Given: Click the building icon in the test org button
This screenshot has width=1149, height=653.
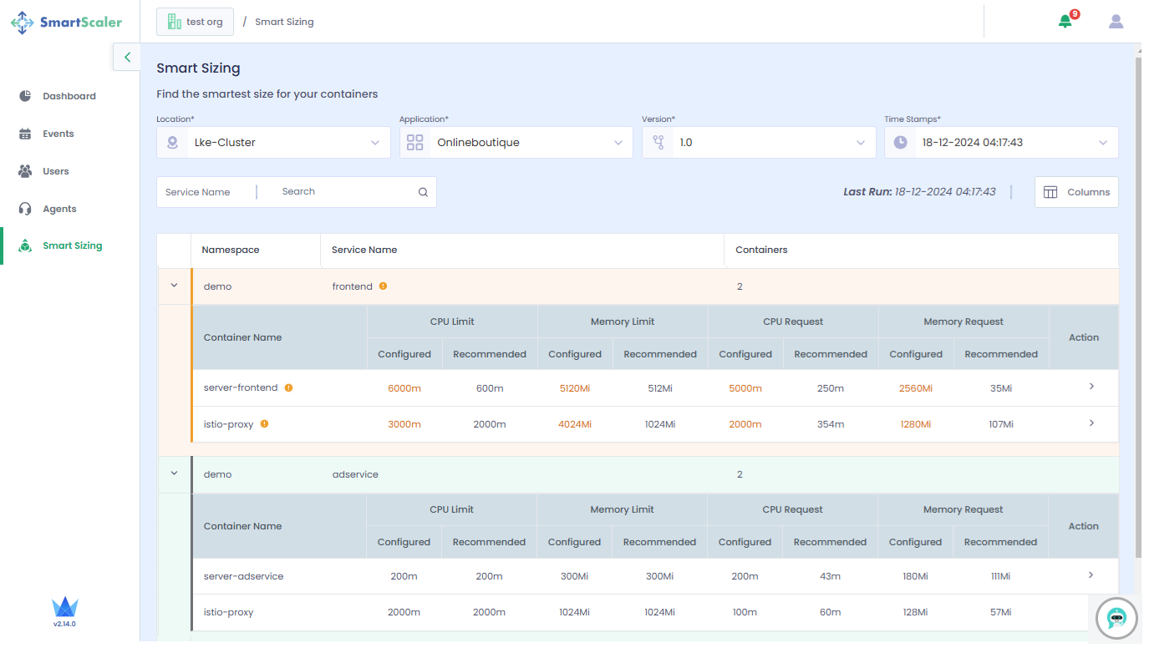Looking at the screenshot, I should 174,22.
